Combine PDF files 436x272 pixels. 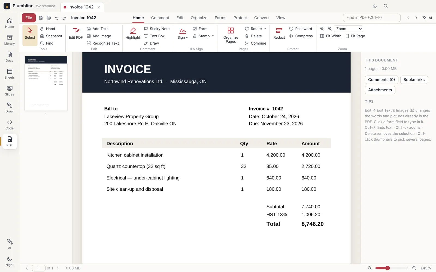[255, 43]
